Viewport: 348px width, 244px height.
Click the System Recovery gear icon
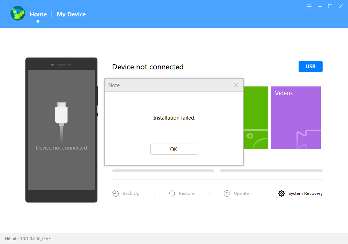(282, 193)
